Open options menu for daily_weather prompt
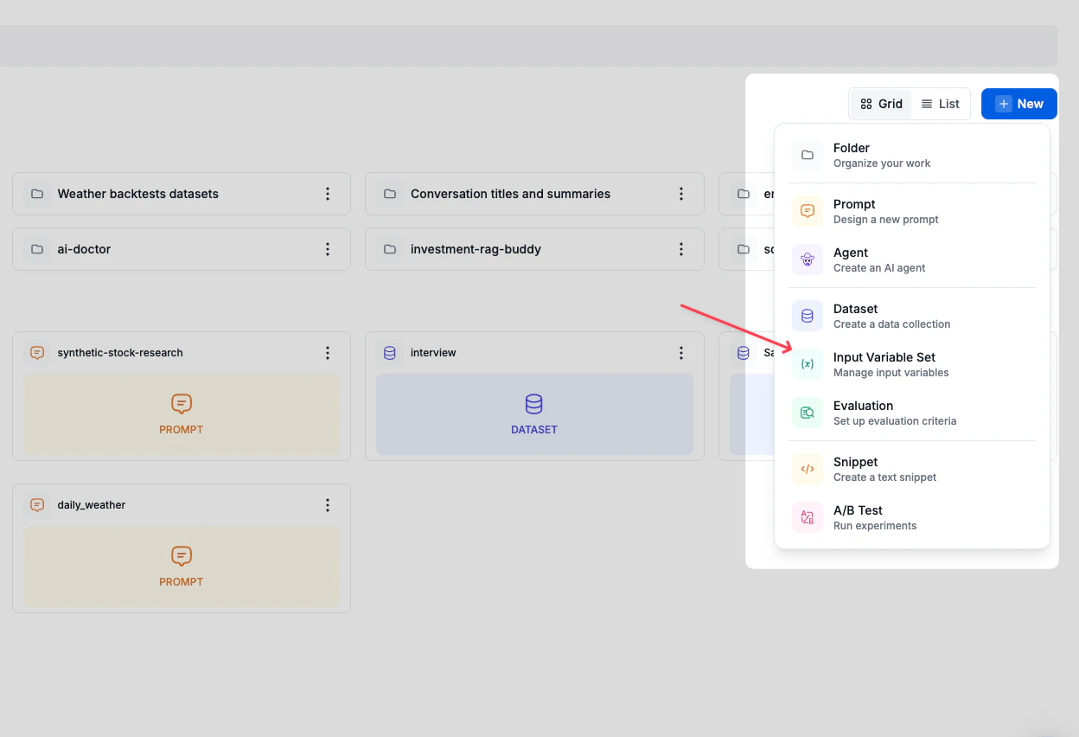Screen dimensions: 1079x737 pos(328,504)
